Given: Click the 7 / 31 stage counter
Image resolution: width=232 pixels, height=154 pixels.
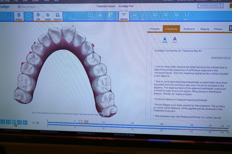Looking at the screenshot, I should click(x=36, y=123).
